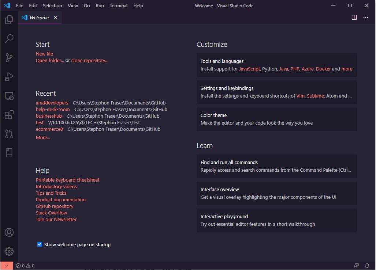Open the Search view in activity bar
376x270 pixels.
pos(9,38)
